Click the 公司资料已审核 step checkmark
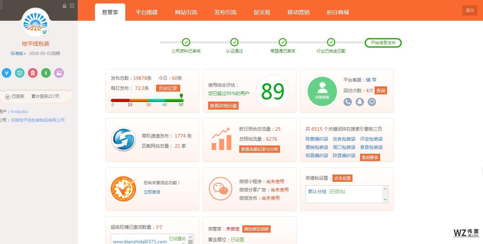The width and height of the screenshot is (483, 244). pos(186,42)
